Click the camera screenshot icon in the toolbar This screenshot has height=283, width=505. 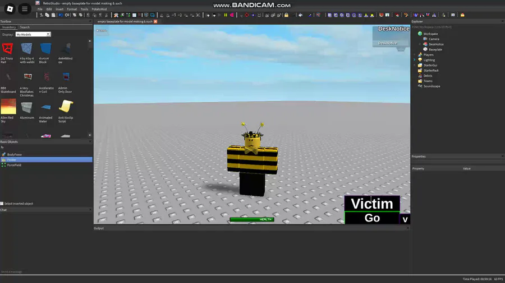coord(453,15)
